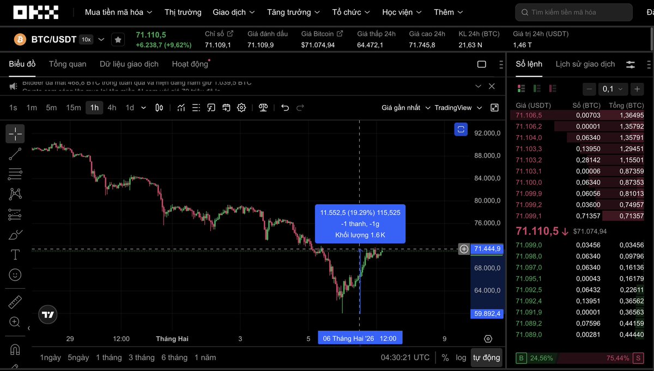Open order book settings sliders icon
Viewport: 654px width, 371px height.
[x=631, y=64]
